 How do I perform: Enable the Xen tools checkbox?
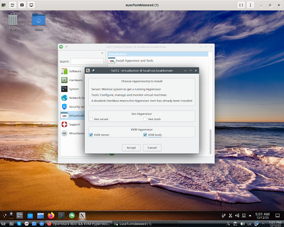145,119
